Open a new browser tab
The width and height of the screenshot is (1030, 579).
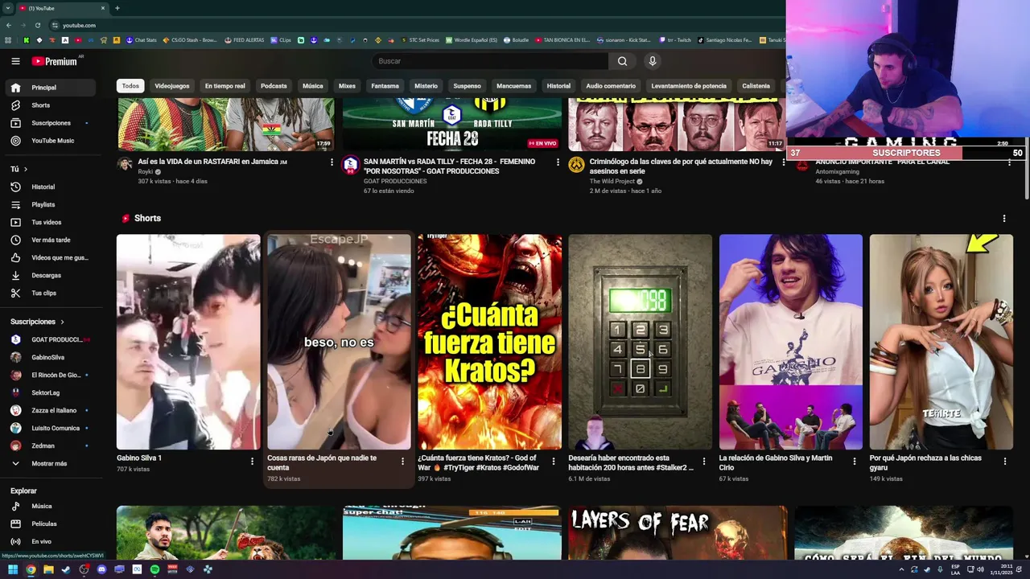click(117, 8)
